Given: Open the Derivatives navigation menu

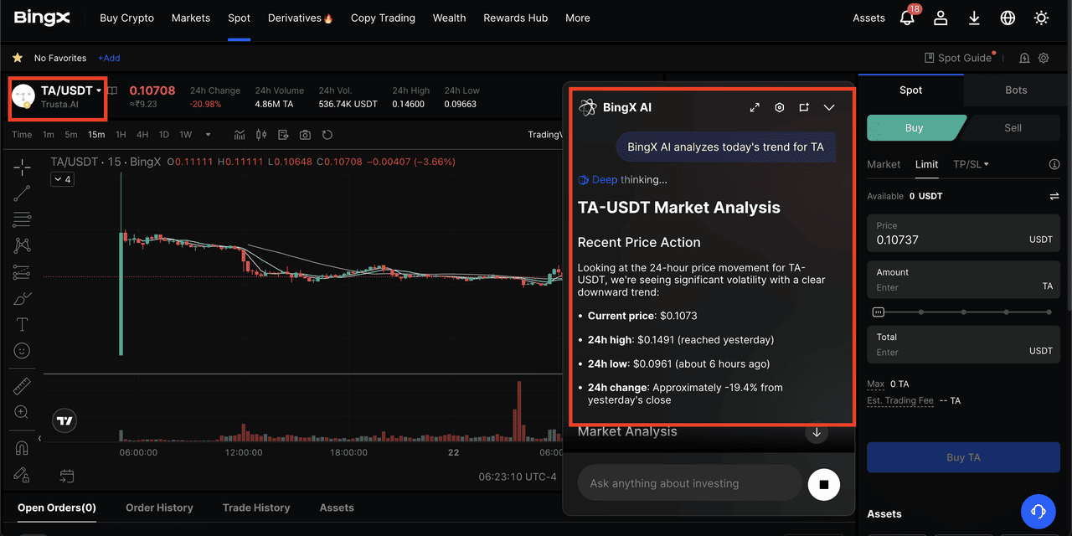Looking at the screenshot, I should click(301, 18).
